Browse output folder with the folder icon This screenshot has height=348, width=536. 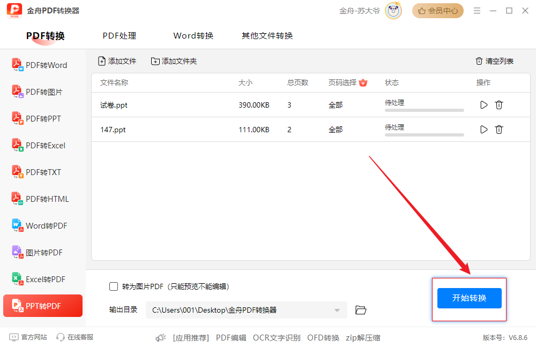(361, 310)
